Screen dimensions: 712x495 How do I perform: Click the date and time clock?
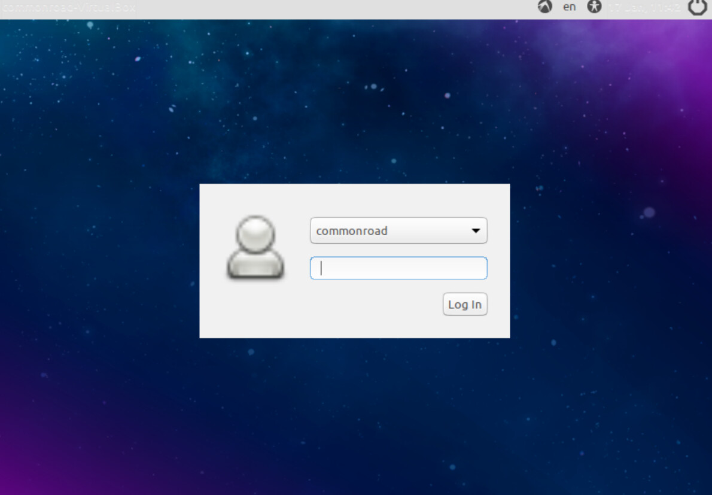tap(644, 7)
